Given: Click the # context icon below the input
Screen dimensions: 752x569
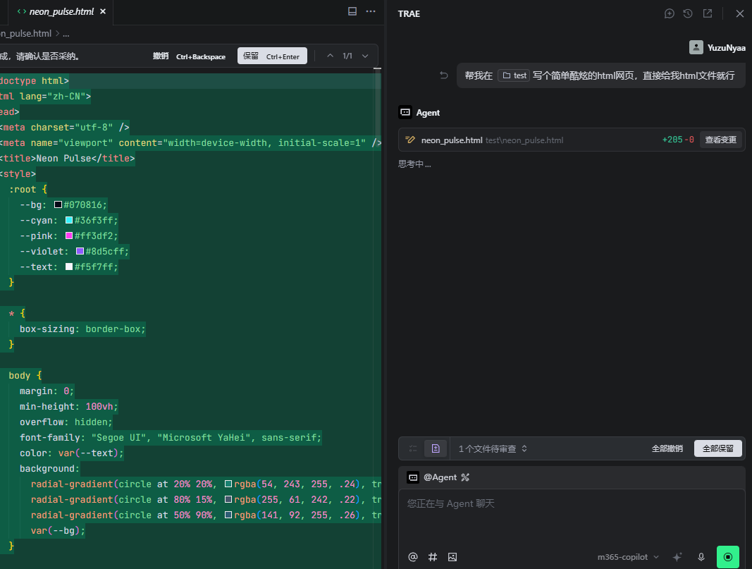Looking at the screenshot, I should pyautogui.click(x=433, y=557).
